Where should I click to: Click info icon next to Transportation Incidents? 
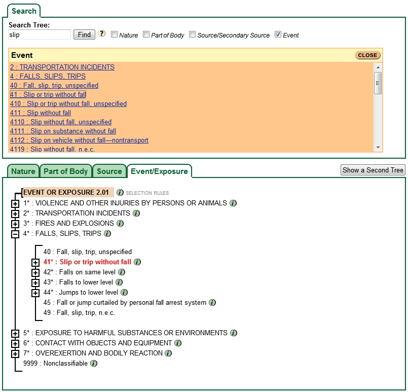coord(136,213)
